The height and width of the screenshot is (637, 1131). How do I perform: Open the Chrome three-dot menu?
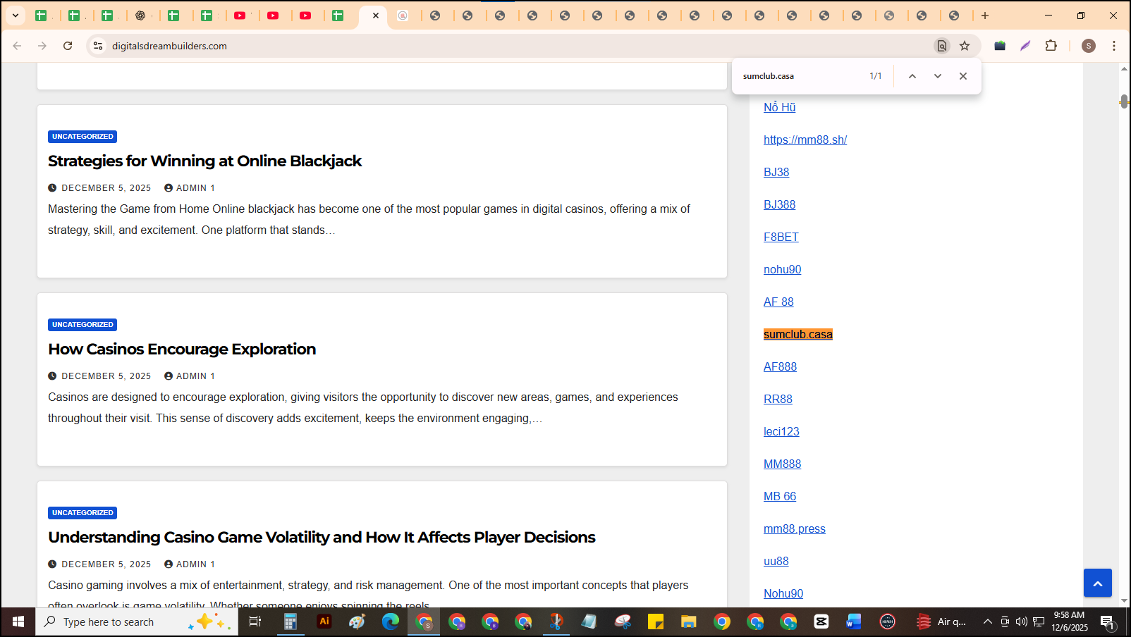coord(1114,46)
